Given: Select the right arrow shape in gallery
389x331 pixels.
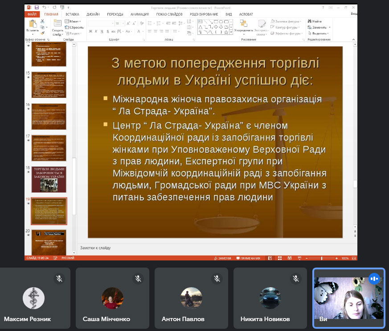Looking at the screenshot, I should [216, 27].
